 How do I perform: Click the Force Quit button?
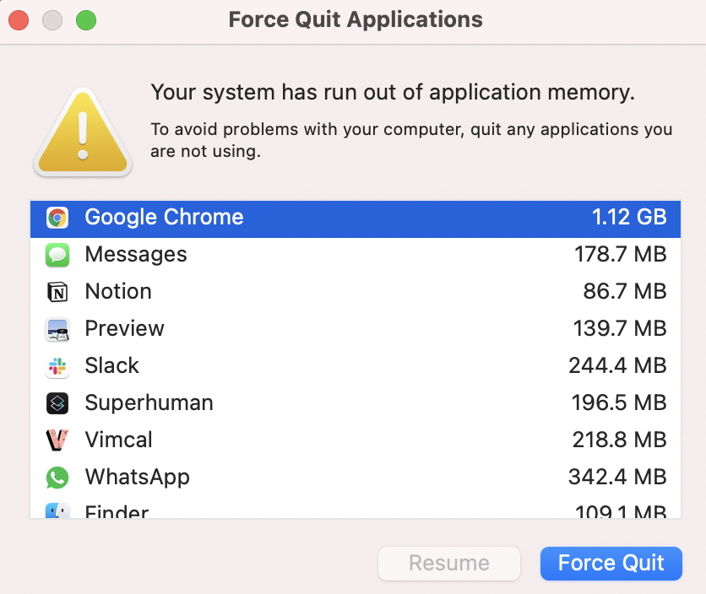point(611,564)
